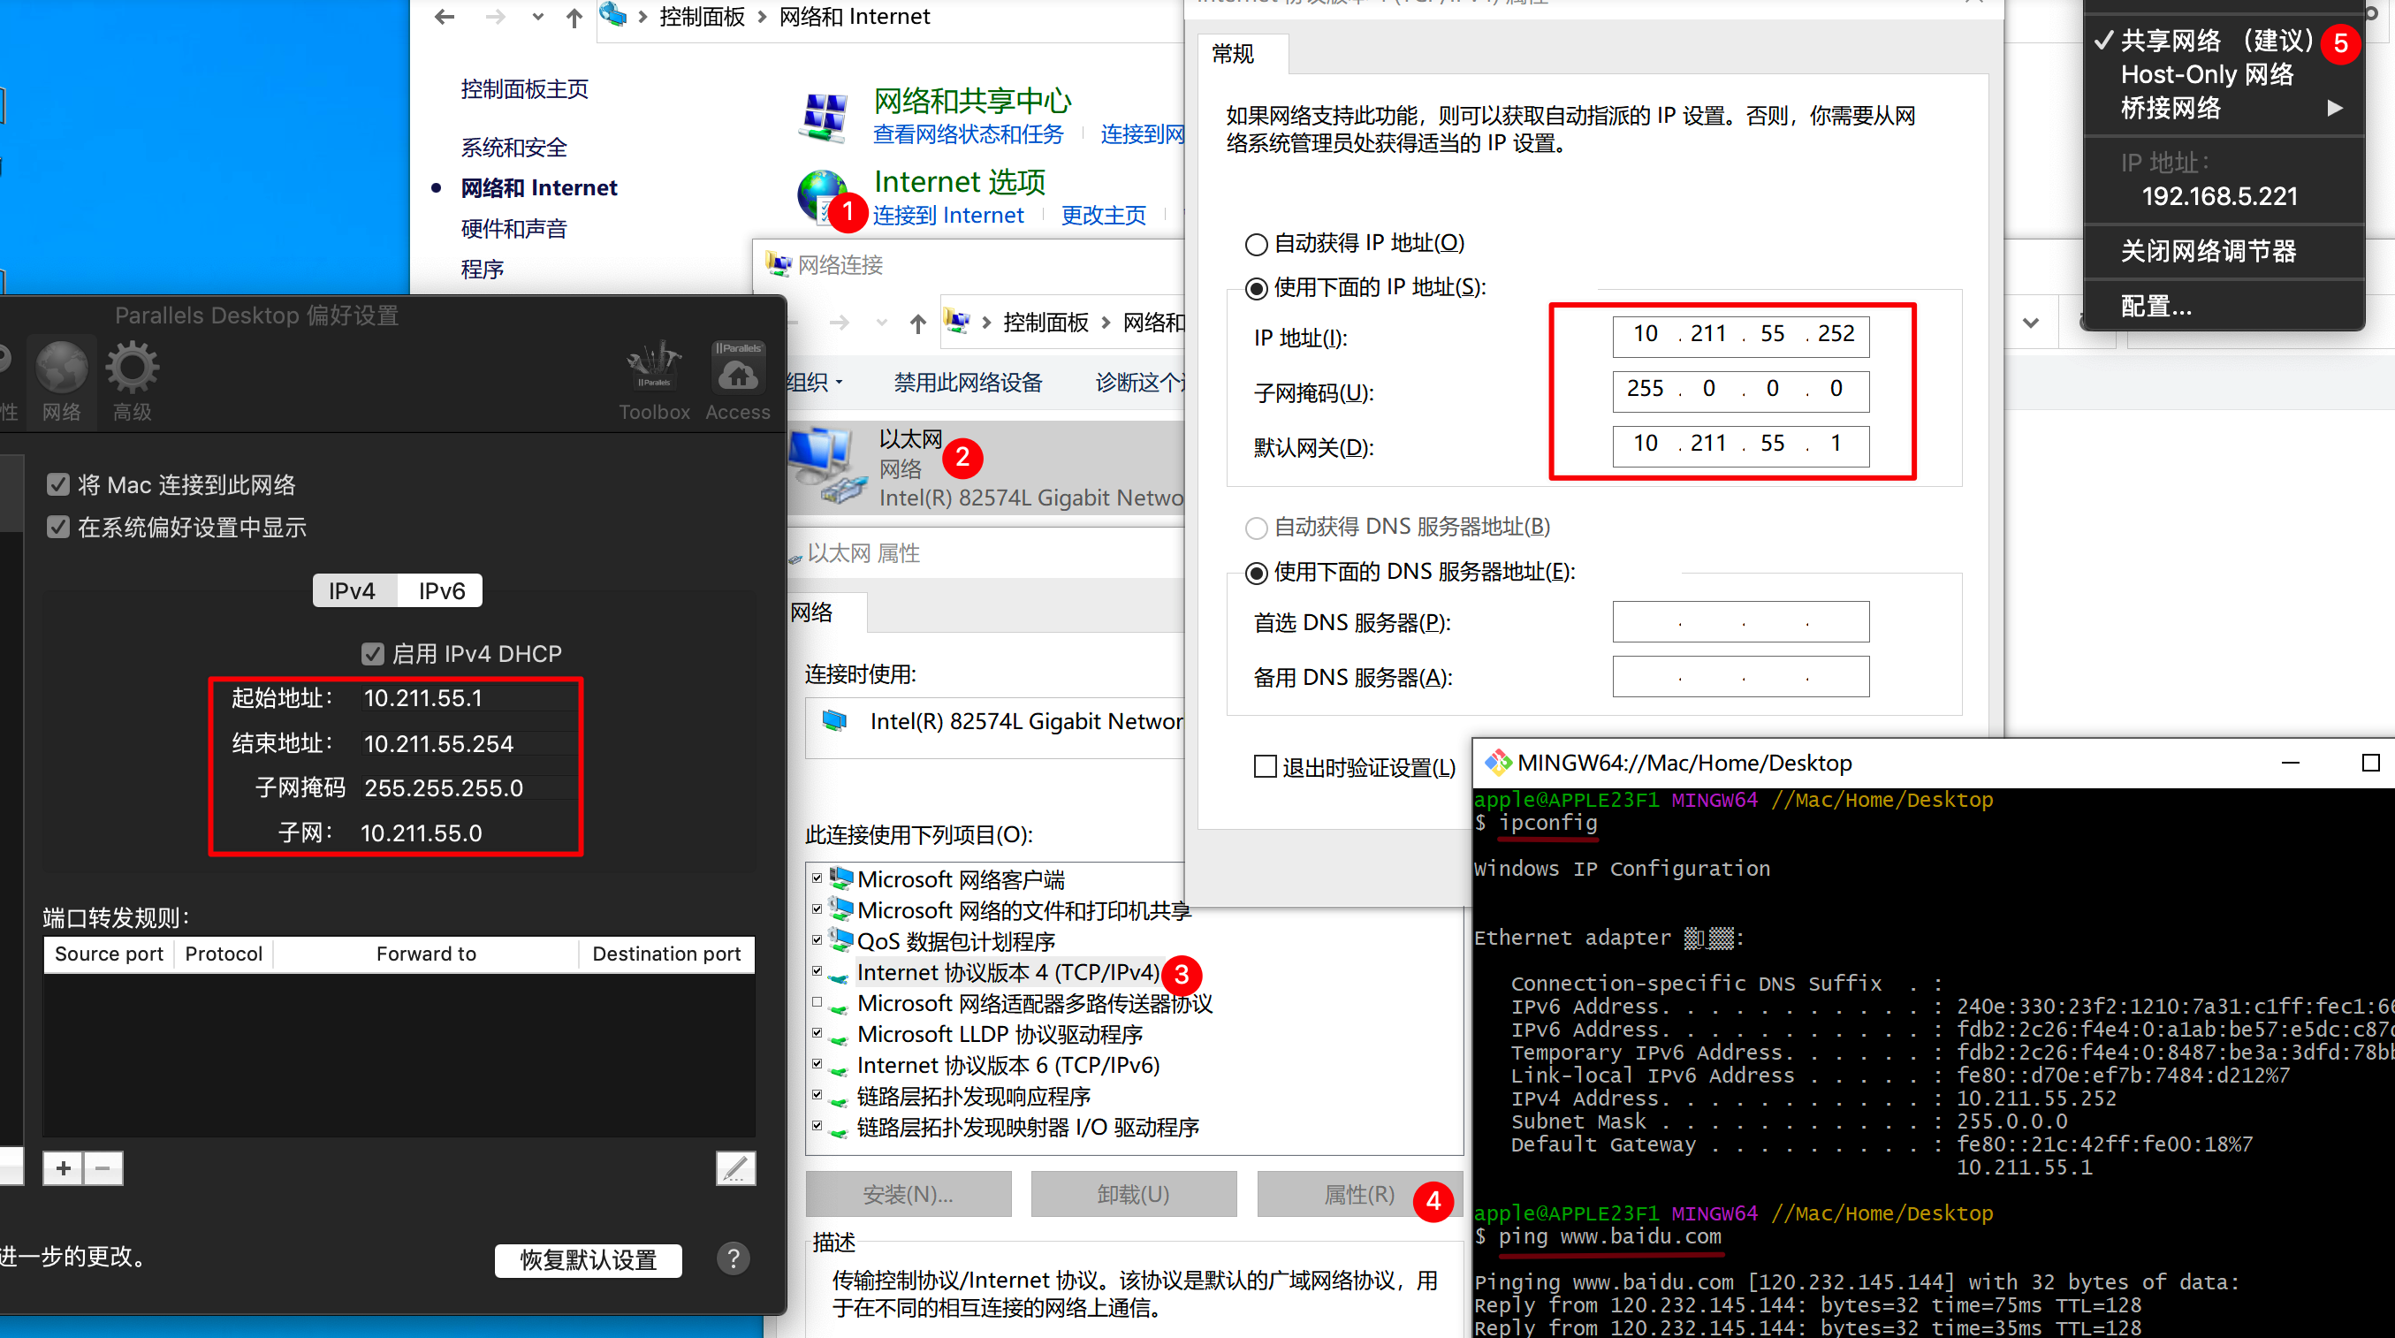Open the recent locations dropdown in Control Panel
The height and width of the screenshot is (1338, 2395).
pos(537,17)
